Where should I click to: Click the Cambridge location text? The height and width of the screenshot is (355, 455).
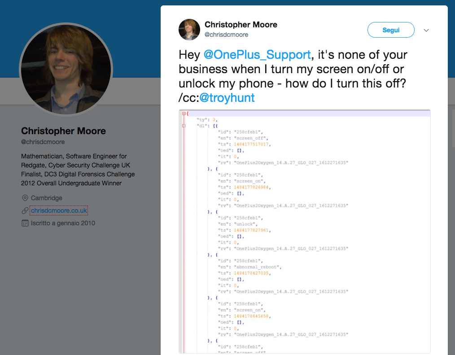point(47,198)
